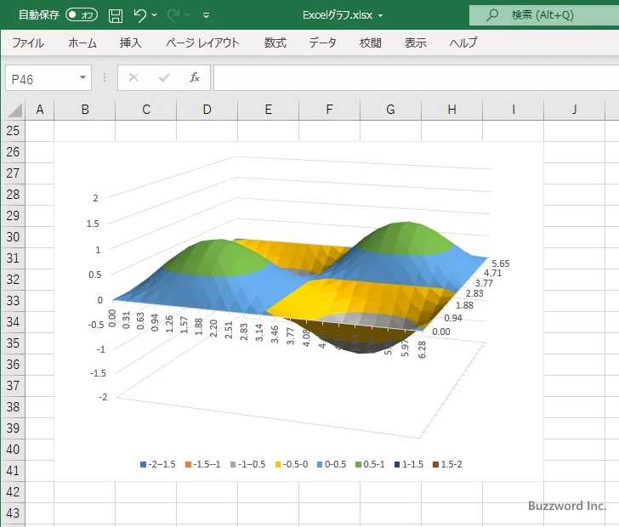619x527 pixels.
Task: Click the formula bar Enter checkmark icon
Action: coord(164,77)
